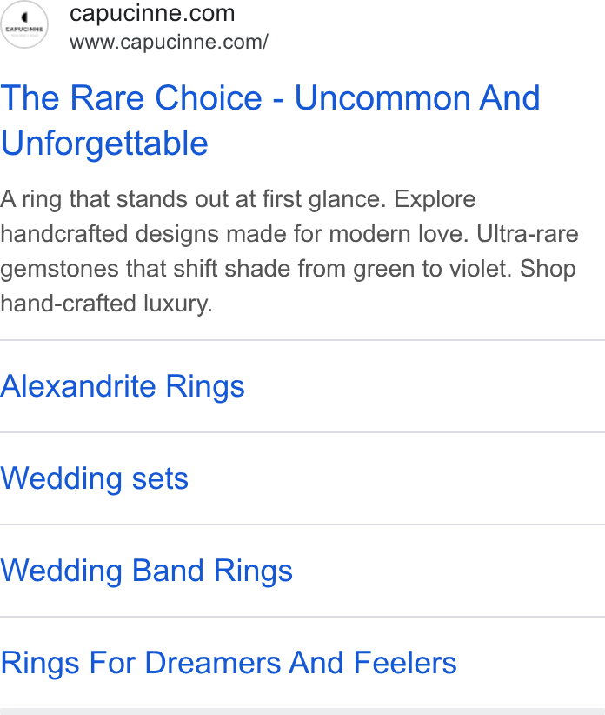Select the Wedding Band Rings sitelink
Screen dimensions: 605x715
pyautogui.click(x=146, y=571)
